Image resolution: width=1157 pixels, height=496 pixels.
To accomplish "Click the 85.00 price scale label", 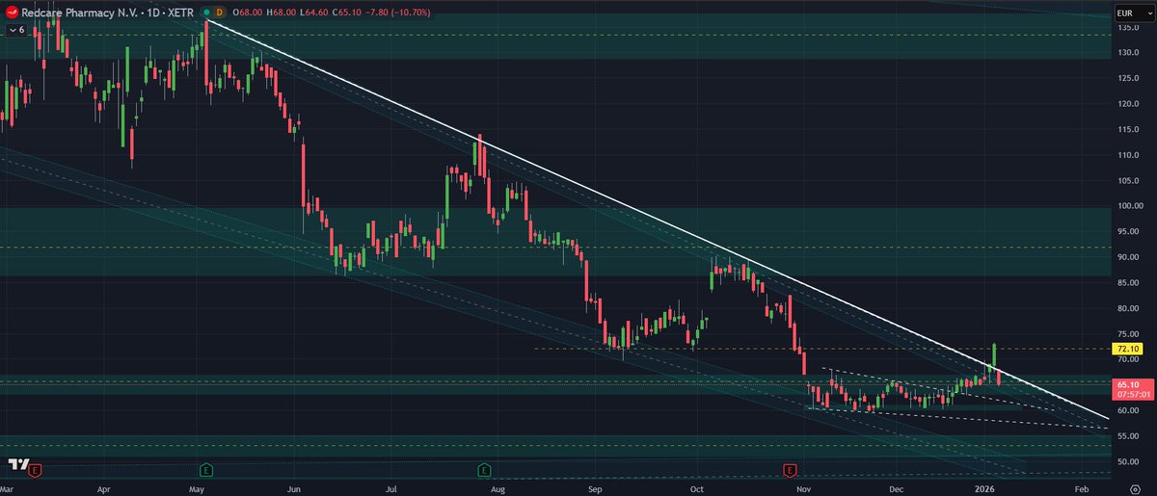I will (1126, 283).
